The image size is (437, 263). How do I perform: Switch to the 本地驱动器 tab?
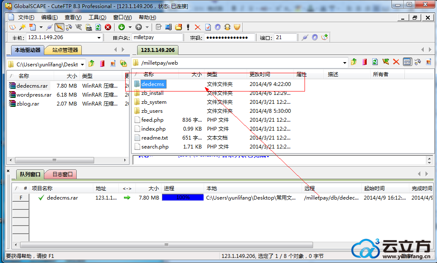tap(28, 50)
